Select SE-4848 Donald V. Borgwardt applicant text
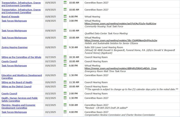The image size is (180, 117). (x=130, y=52)
